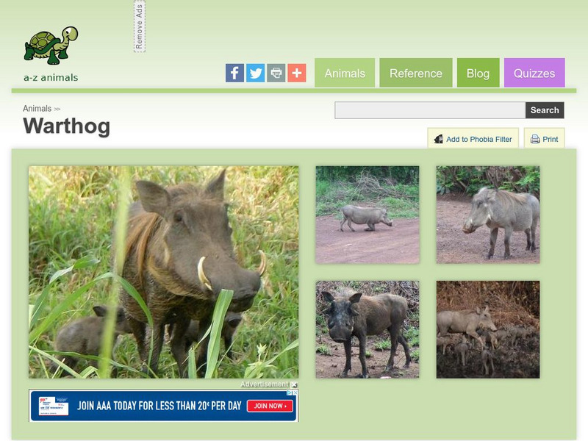The height and width of the screenshot is (441, 588).
Task: Share page via Facebook icon
Action: pyautogui.click(x=234, y=73)
